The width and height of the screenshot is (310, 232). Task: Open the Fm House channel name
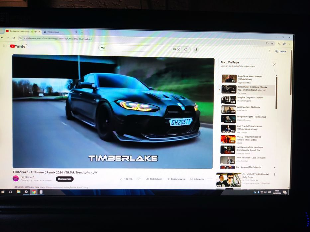coord(26,177)
